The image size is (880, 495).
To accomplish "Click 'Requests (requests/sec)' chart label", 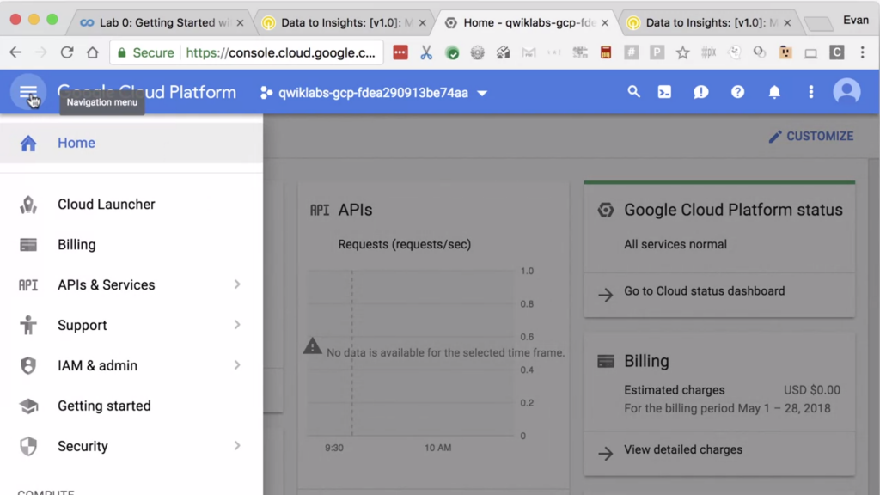I will pos(404,245).
